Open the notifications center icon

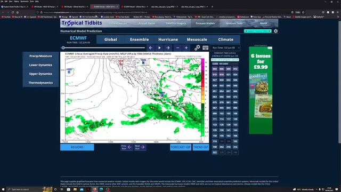tap(337, 189)
